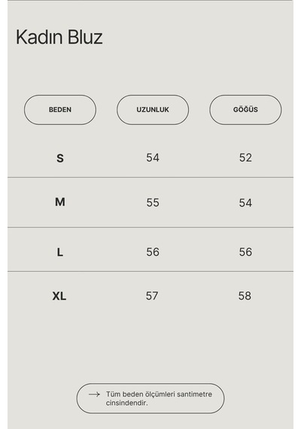Choose size XL in the table

59,296
